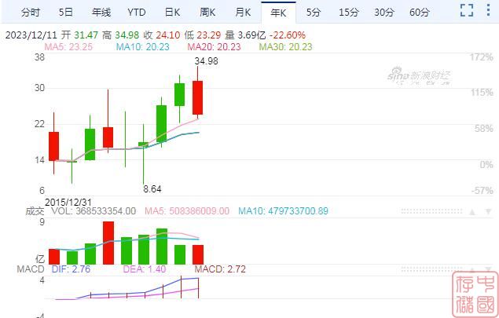Select the 5分 five-minute tab
Screen dimensions: 499x318
coord(314,12)
